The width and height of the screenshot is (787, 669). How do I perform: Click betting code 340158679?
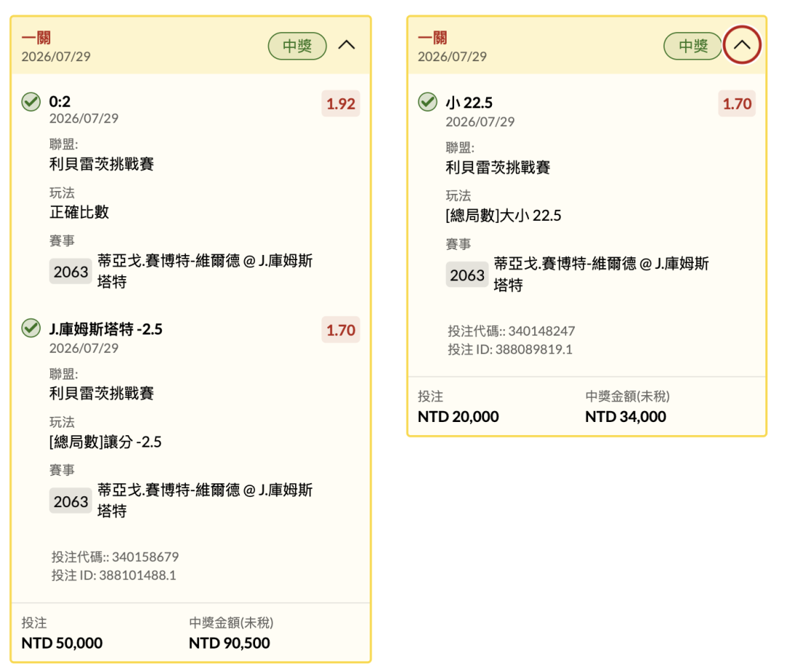click(146, 557)
